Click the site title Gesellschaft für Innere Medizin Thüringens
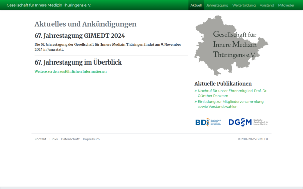303x189 pixels. coord(49,5)
